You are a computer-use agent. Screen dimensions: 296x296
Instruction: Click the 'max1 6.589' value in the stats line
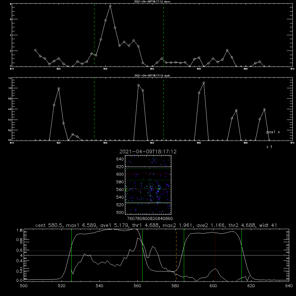point(81,225)
